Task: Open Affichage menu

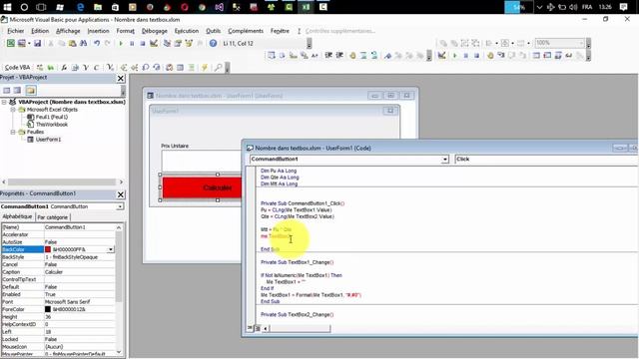Action: [x=68, y=31]
